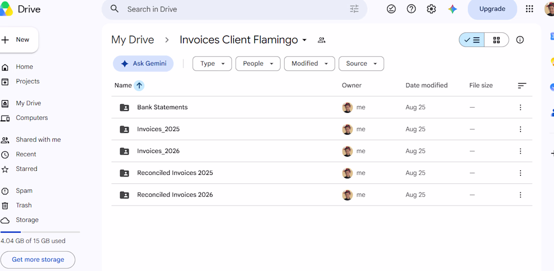Click Ask Gemini button
The image size is (554, 271).
tap(143, 63)
